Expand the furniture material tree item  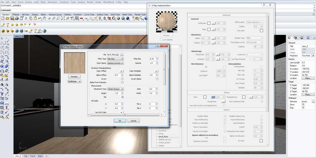(157, 131)
